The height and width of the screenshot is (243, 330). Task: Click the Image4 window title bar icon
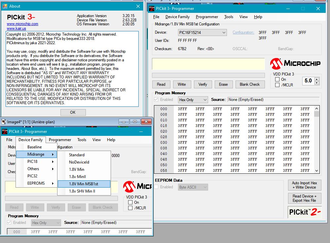[x=4, y=122]
